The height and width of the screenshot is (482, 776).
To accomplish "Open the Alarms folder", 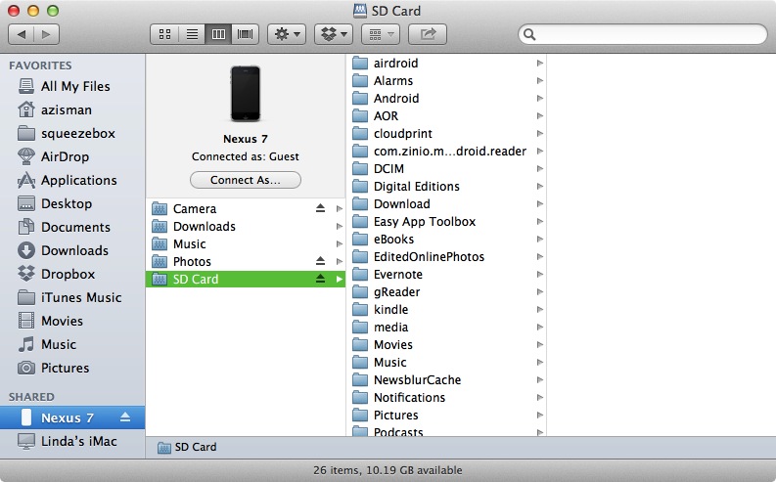I will coord(448,80).
